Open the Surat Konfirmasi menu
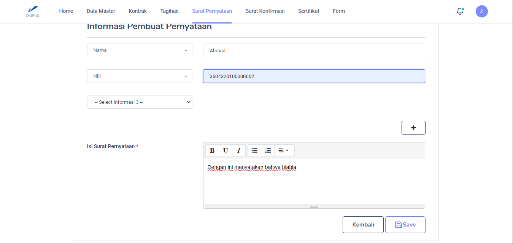The image size is (513, 244). click(x=265, y=11)
